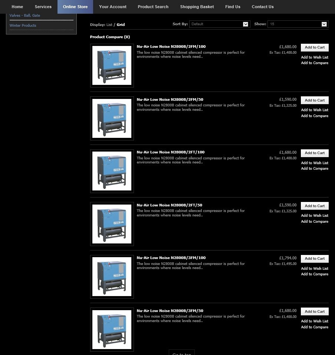Add N2800B/3FM/100 compressor to cart
Image resolution: width=335 pixels, height=355 pixels.
(x=314, y=259)
